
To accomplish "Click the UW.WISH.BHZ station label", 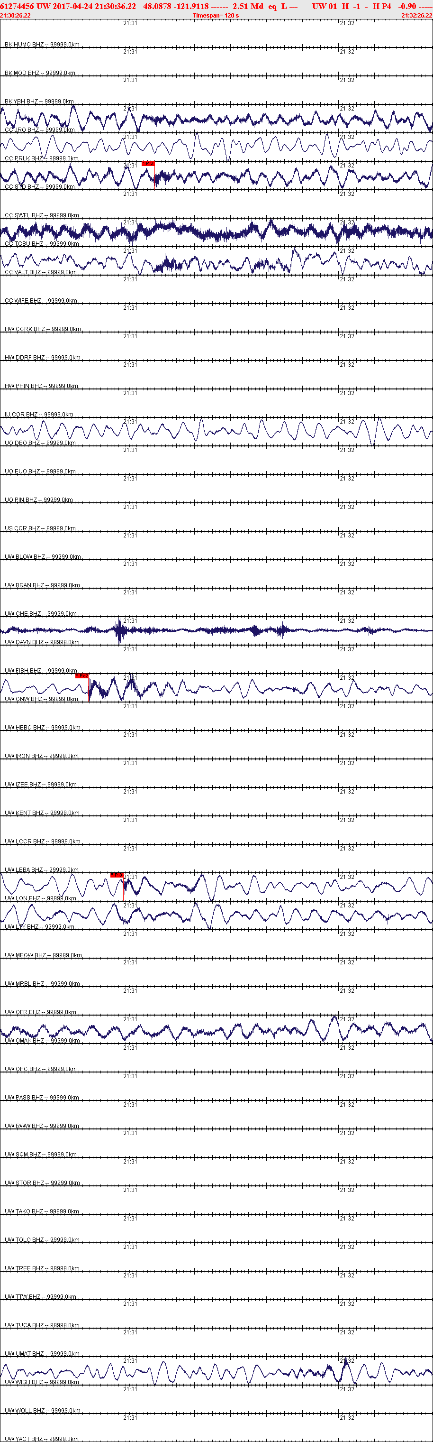I will coord(41,1382).
